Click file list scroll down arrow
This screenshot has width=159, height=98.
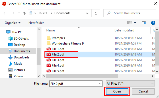(x=157, y=72)
